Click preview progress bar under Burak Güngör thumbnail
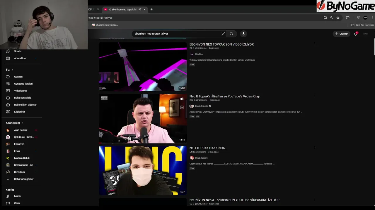375x210 pixels. (x=143, y=143)
